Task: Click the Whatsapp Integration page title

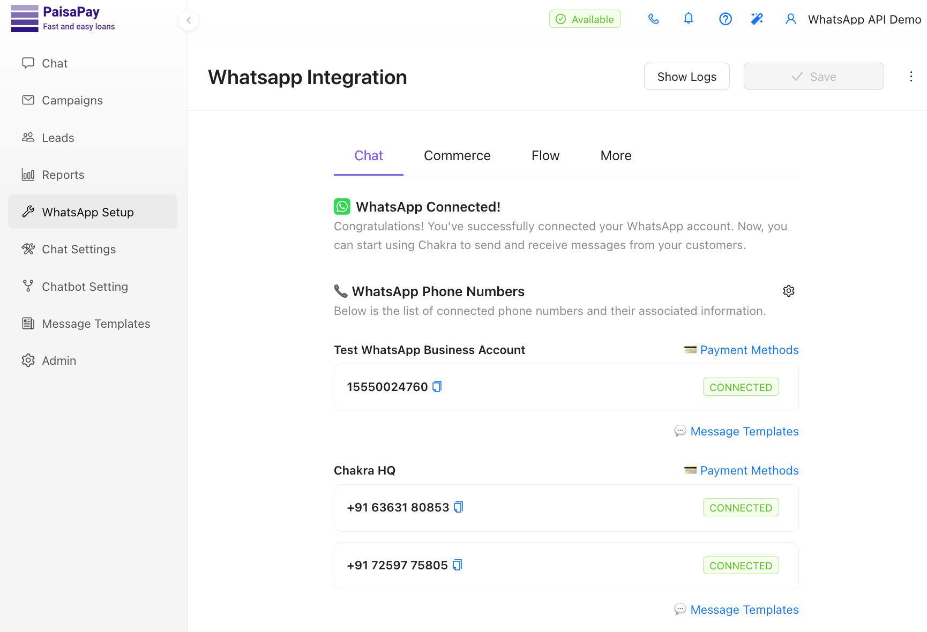Action: [308, 77]
